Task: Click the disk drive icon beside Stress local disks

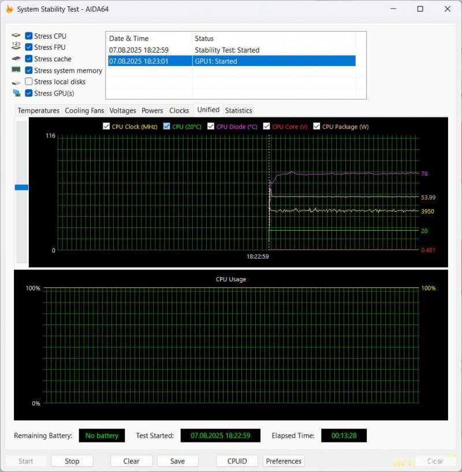Action: coord(16,82)
